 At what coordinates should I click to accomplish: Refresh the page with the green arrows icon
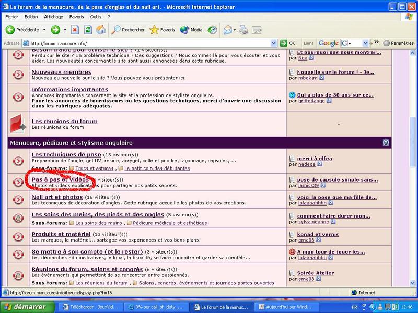click(88, 30)
